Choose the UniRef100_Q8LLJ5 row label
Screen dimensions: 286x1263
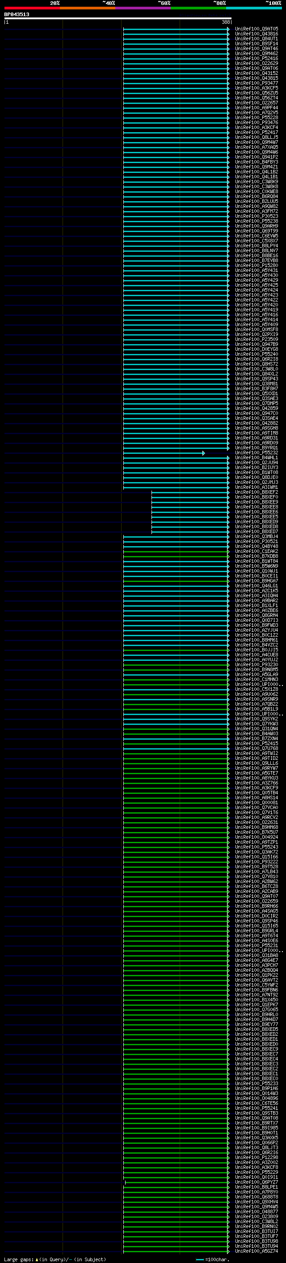click(256, 137)
